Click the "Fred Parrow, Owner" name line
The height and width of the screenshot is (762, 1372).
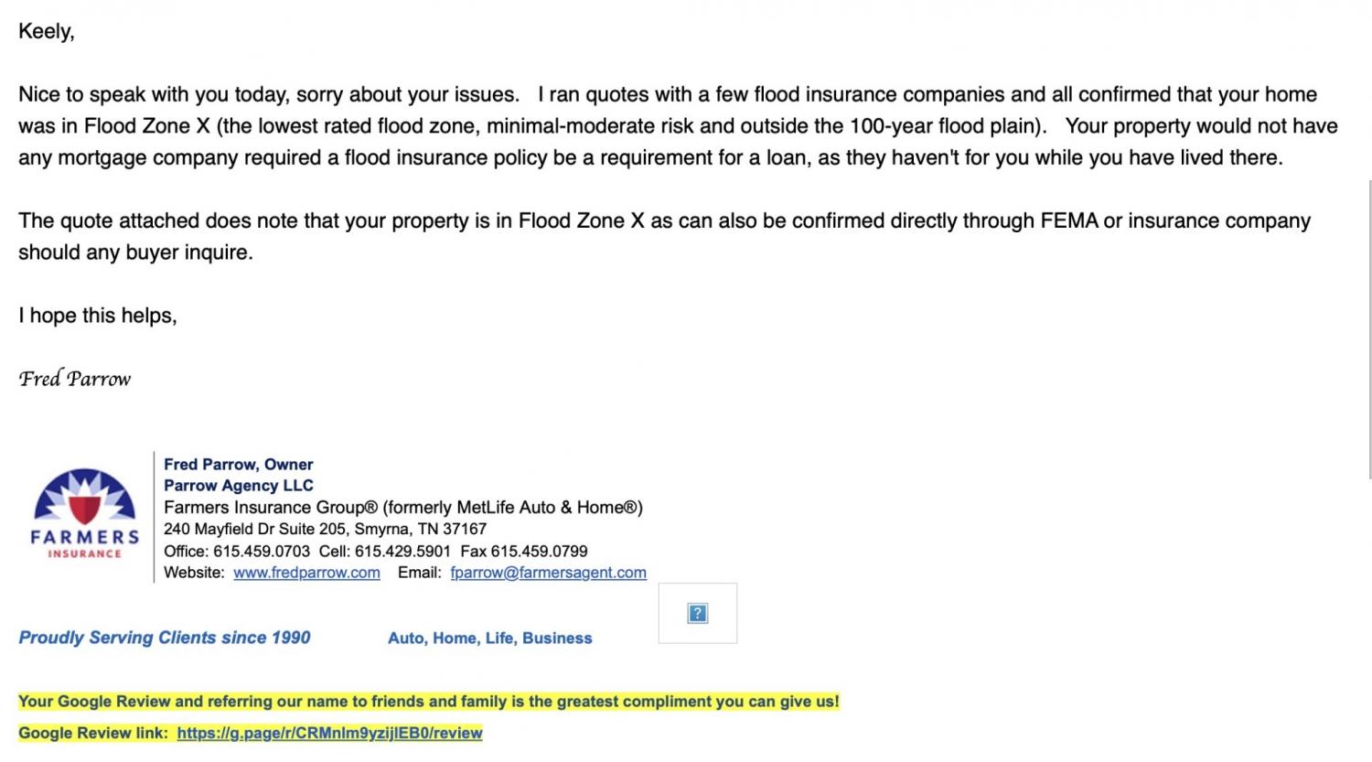(x=238, y=465)
